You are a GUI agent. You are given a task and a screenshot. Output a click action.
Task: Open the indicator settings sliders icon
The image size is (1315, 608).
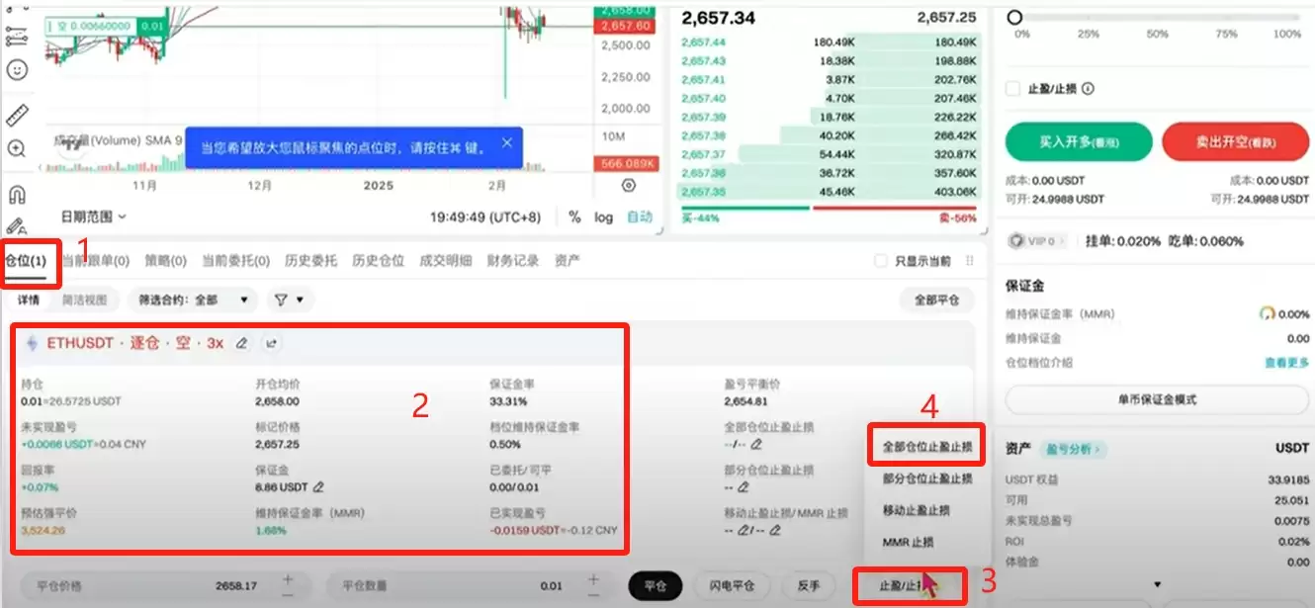pos(18,36)
